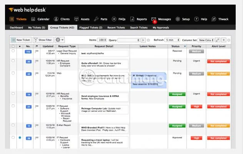
Task: Tick the checkbox for ticket 14
Action: [x=13, y=94]
